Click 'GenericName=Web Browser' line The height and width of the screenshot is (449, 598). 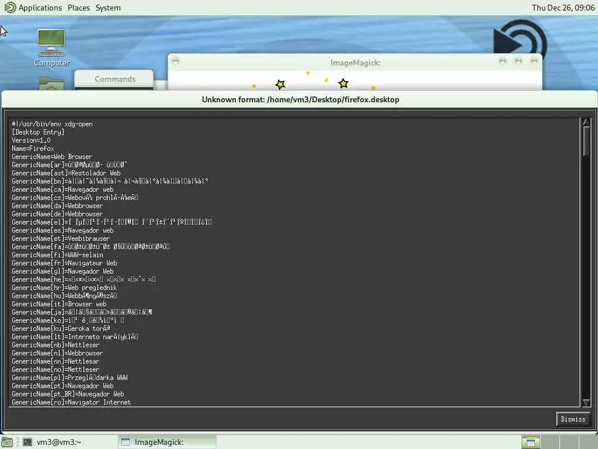52,157
